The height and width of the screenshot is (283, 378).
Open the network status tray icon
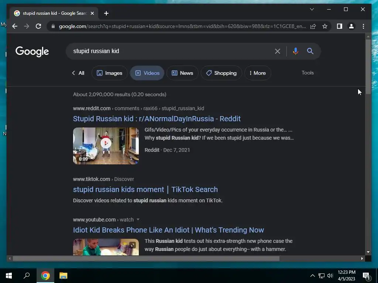(x=322, y=276)
